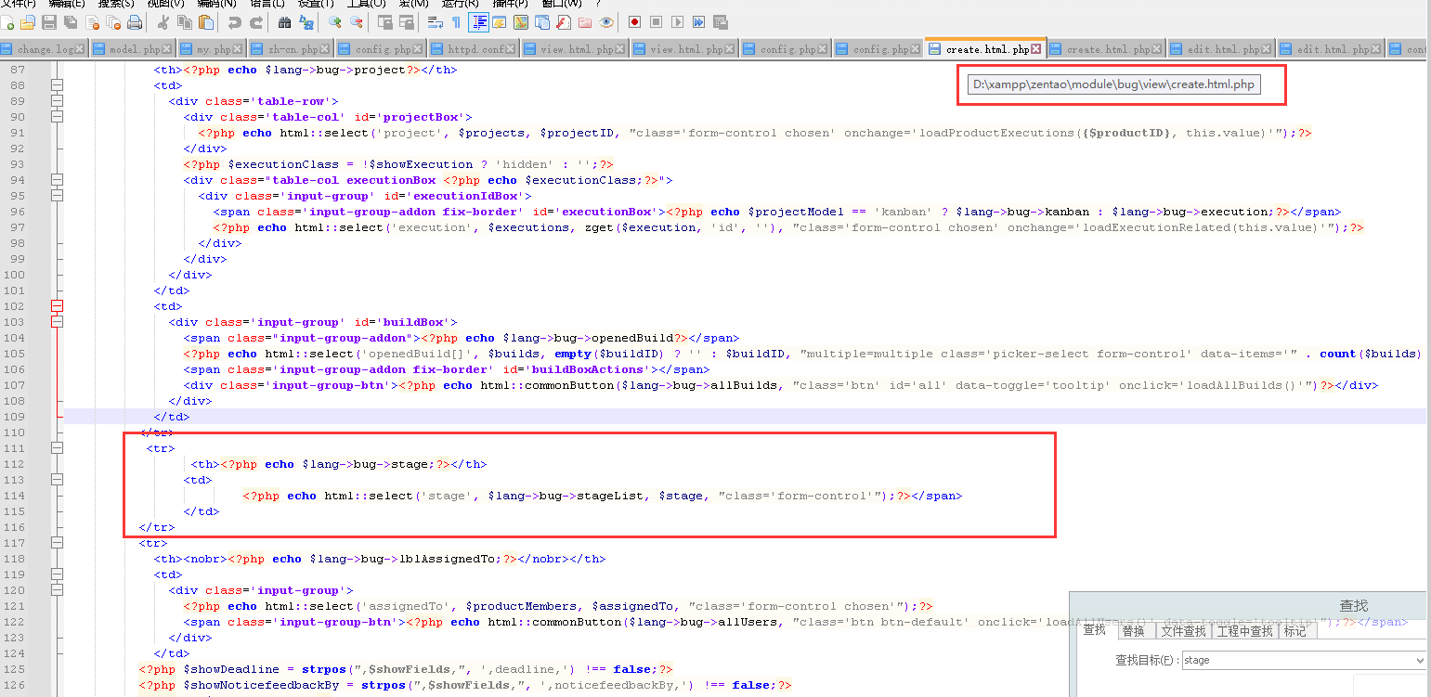Screen dimensions: 1431x697
Task: Click the Undo arrow icon
Action: point(234,22)
